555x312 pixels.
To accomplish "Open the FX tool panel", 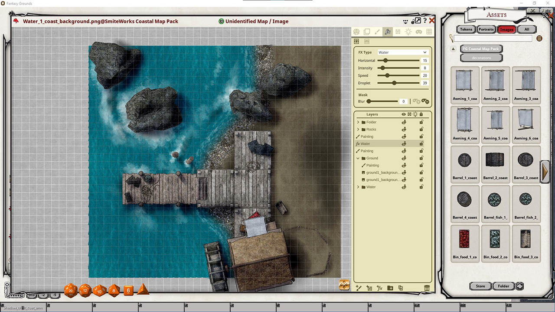I will pyautogui.click(x=388, y=32).
